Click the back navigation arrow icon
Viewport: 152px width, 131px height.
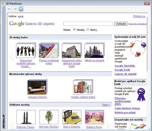[x=9, y=9]
